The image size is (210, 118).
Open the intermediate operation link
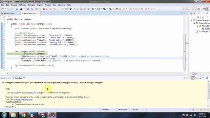(23, 99)
